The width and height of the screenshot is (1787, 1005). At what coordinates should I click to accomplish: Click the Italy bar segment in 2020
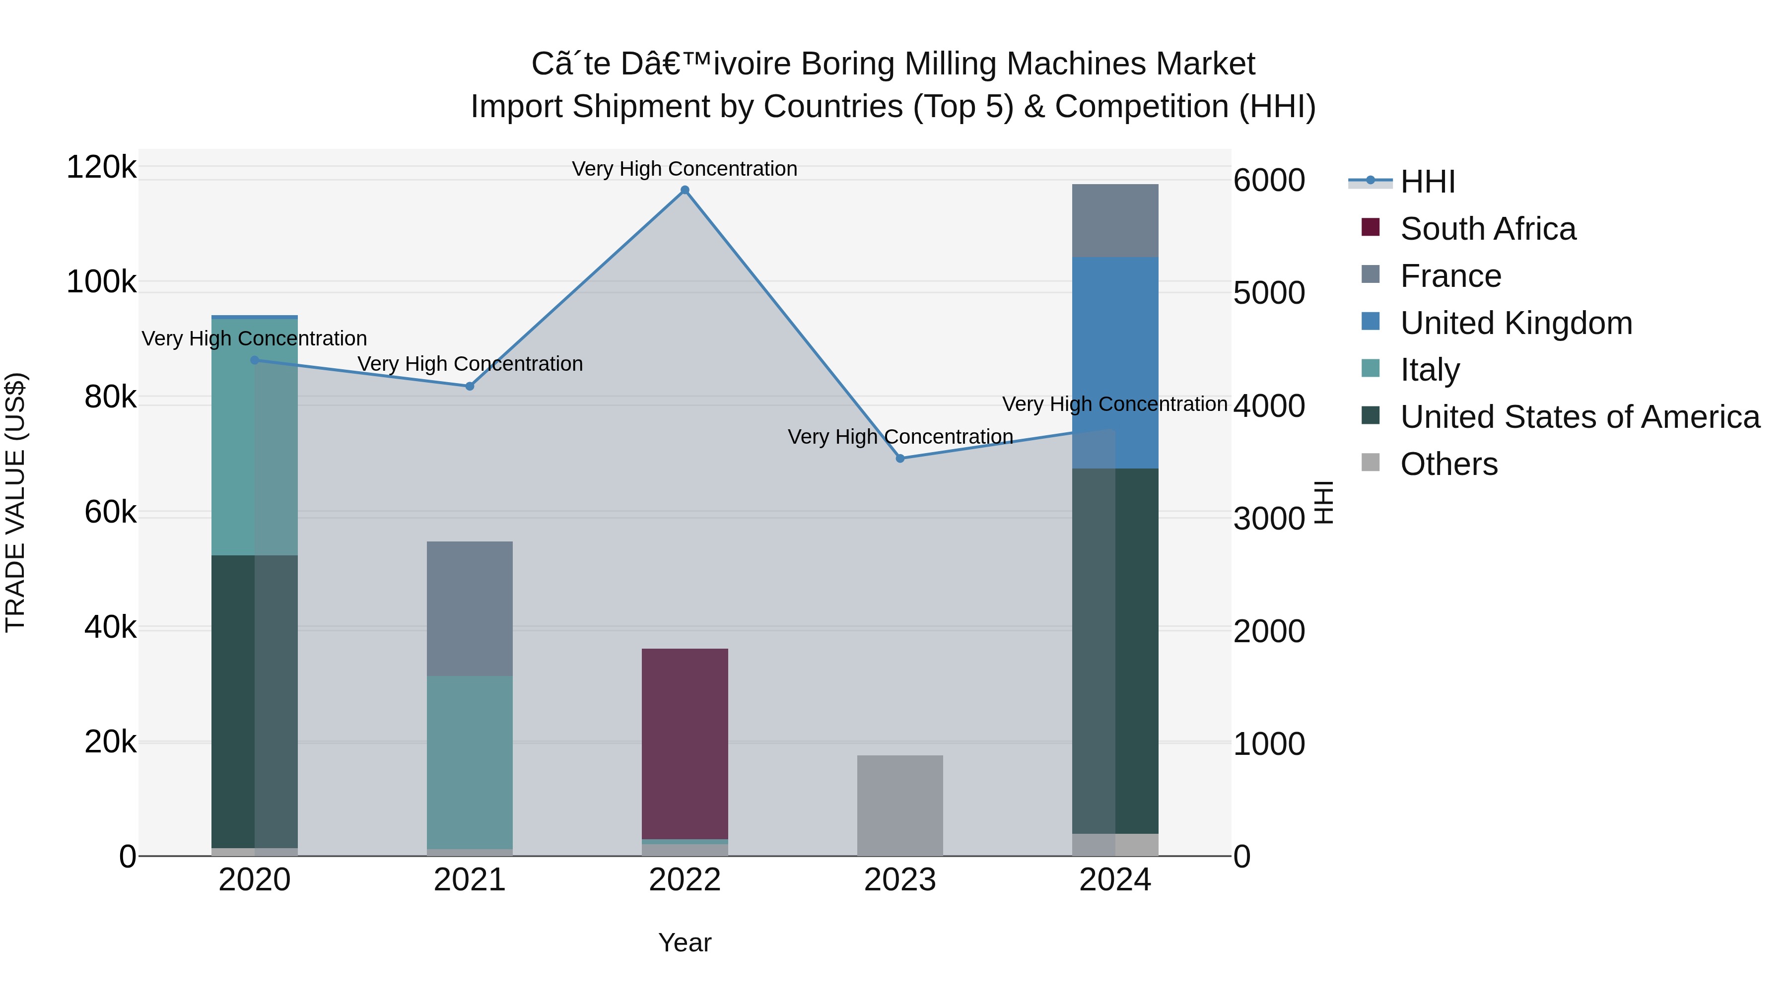click(x=255, y=437)
